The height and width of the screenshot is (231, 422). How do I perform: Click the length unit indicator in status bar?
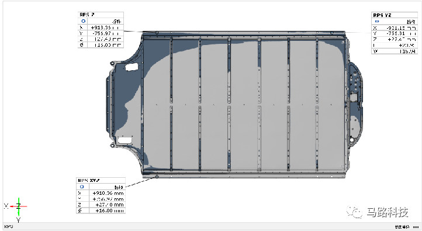pos(407,227)
